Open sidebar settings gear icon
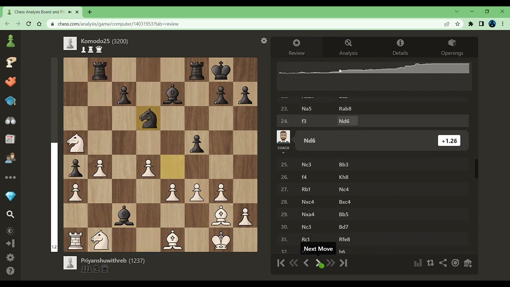 10,258
